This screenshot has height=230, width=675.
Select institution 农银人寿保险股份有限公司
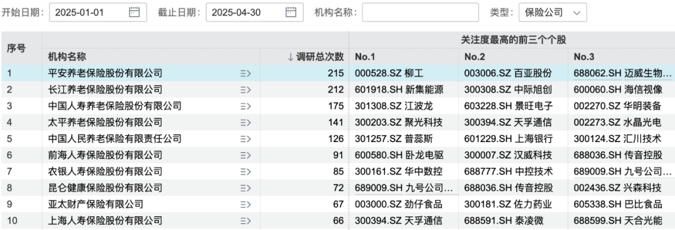click(x=105, y=171)
